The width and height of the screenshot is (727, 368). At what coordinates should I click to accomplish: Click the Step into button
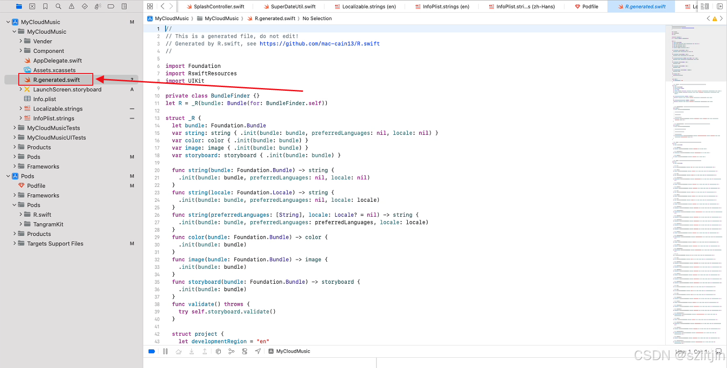click(x=191, y=351)
